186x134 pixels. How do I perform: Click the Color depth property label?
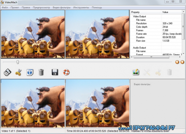tap(142, 27)
